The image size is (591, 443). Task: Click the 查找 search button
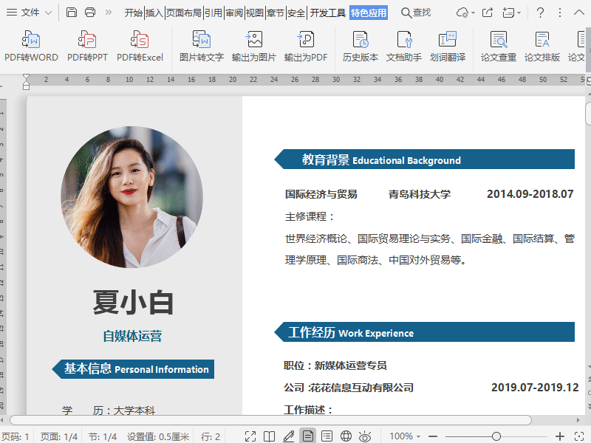[416, 13]
